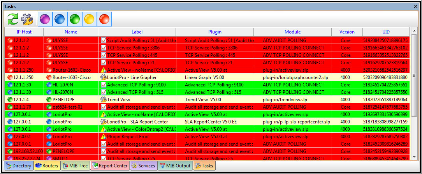Toggle the purple status filter ball

[x=45, y=19]
